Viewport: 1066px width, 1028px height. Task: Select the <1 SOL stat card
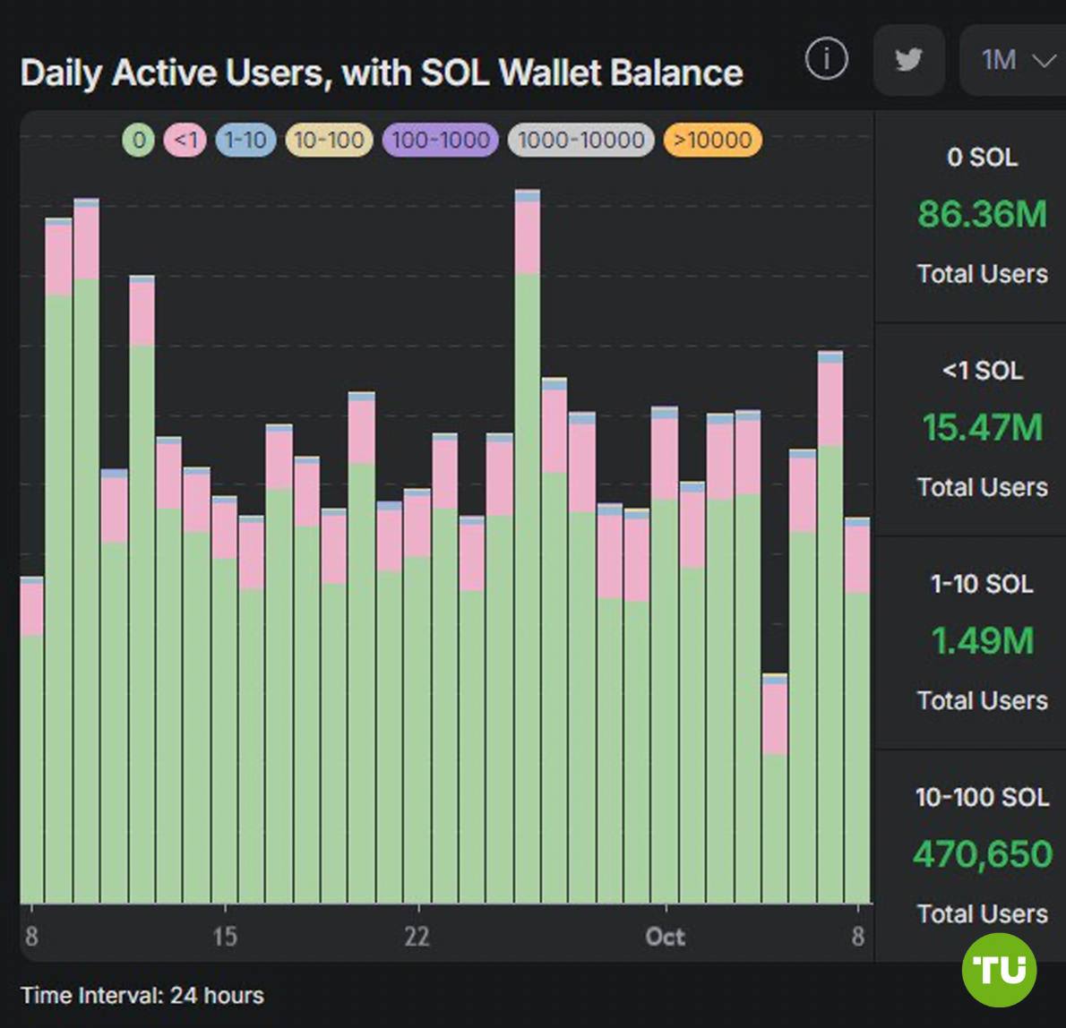pyautogui.click(x=971, y=430)
